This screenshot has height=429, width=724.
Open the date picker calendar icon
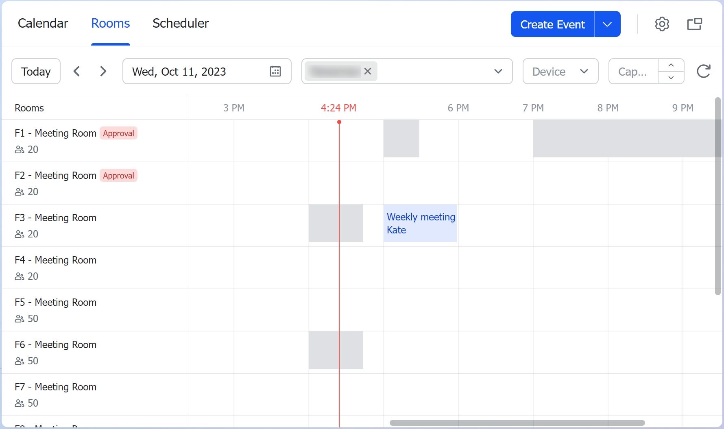tap(276, 71)
